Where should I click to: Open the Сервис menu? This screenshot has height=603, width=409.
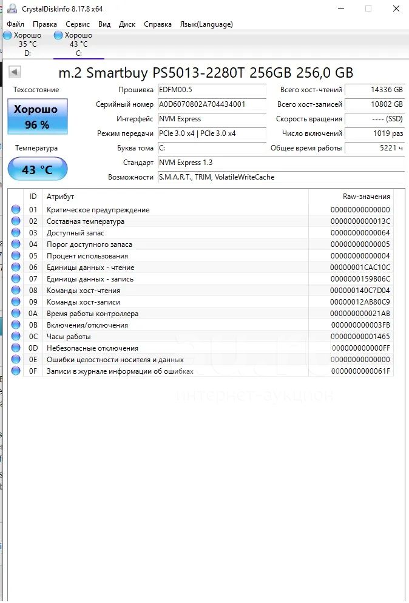tap(77, 24)
